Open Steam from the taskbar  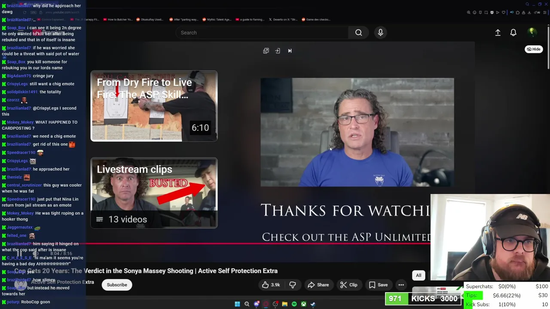313,304
